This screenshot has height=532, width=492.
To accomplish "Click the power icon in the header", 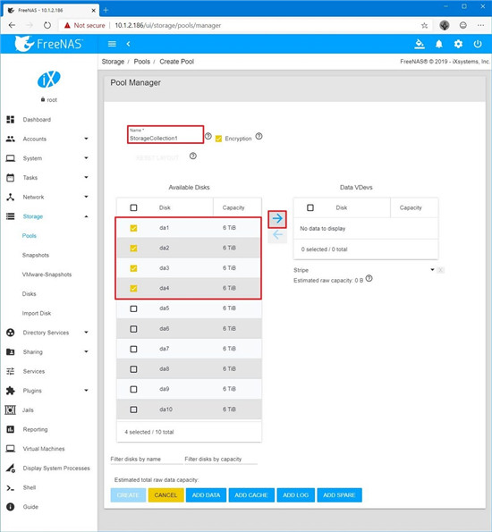I will (478, 44).
